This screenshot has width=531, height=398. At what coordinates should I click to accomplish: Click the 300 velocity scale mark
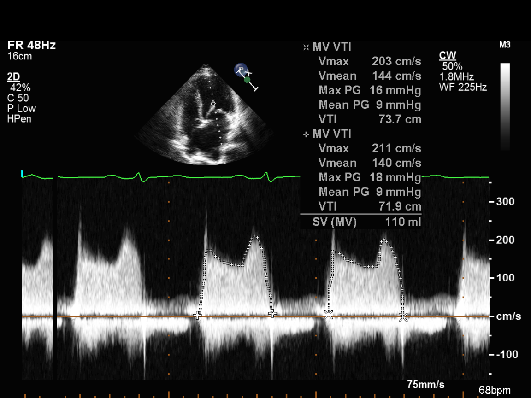pyautogui.click(x=505, y=202)
